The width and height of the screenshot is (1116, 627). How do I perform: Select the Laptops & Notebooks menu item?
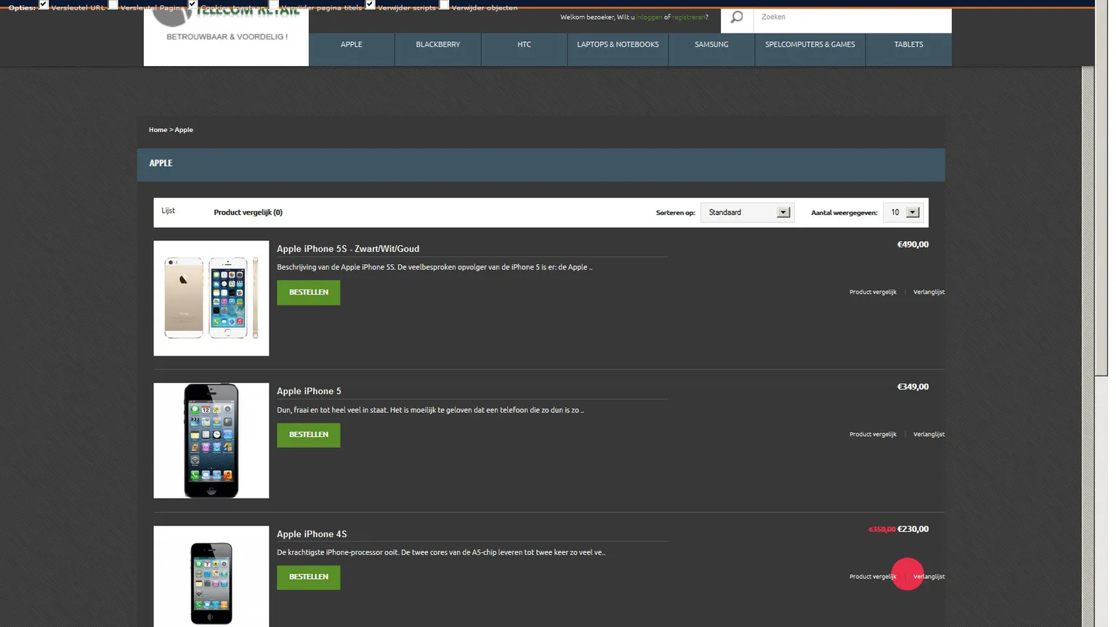click(618, 45)
